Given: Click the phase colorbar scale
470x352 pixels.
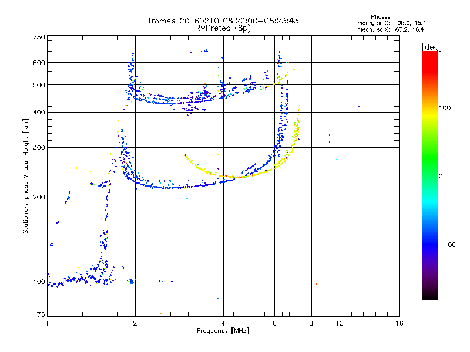Looking at the screenshot, I should 430,175.
